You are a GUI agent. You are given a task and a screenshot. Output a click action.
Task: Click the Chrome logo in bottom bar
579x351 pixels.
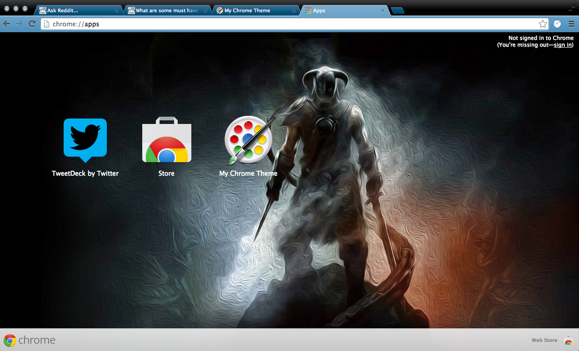coord(10,340)
